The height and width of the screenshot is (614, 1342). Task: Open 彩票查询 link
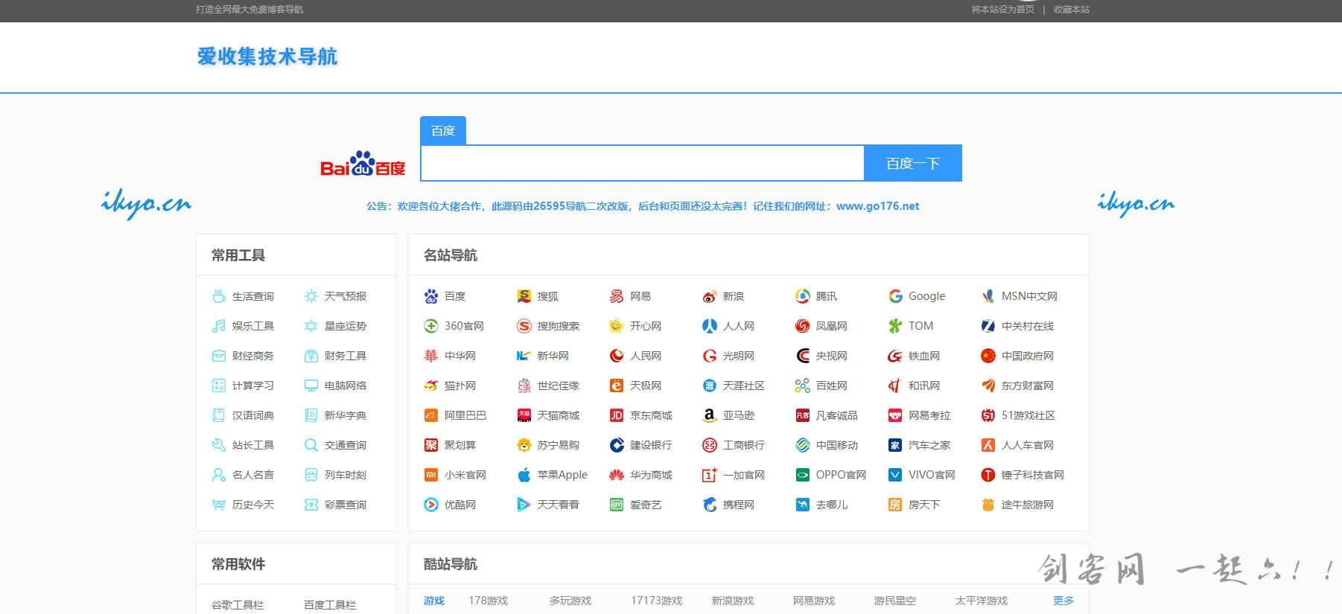[x=346, y=505]
